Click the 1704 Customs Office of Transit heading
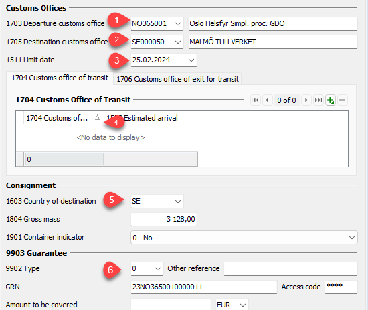The width and height of the screenshot is (368, 310). coord(73,100)
